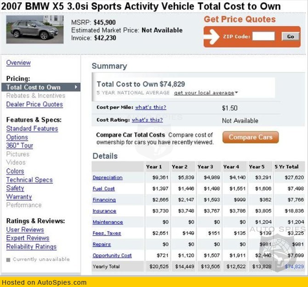Open the 360° Tour link

[x=20, y=146]
